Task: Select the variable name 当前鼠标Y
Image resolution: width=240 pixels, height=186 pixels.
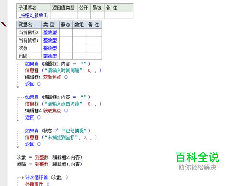Action: 29,40
